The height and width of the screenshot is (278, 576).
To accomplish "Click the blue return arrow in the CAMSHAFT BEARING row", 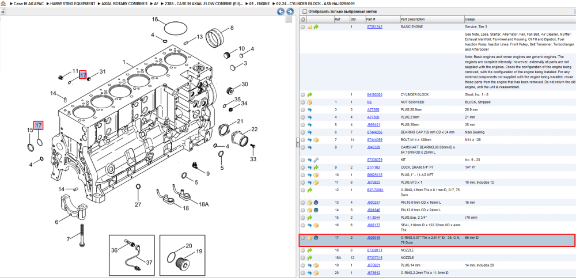I will click(x=310, y=147).
